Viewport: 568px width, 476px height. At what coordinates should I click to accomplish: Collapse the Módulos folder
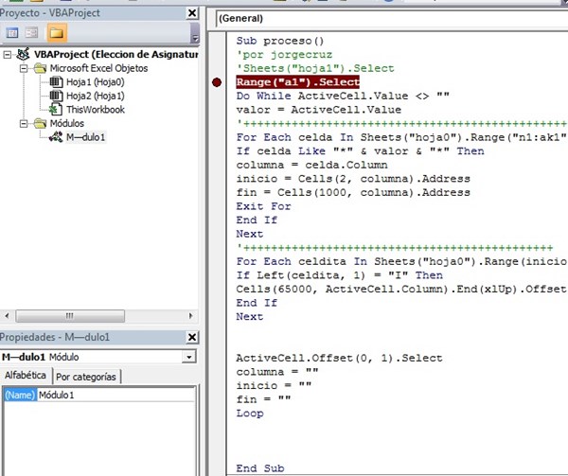[25, 123]
